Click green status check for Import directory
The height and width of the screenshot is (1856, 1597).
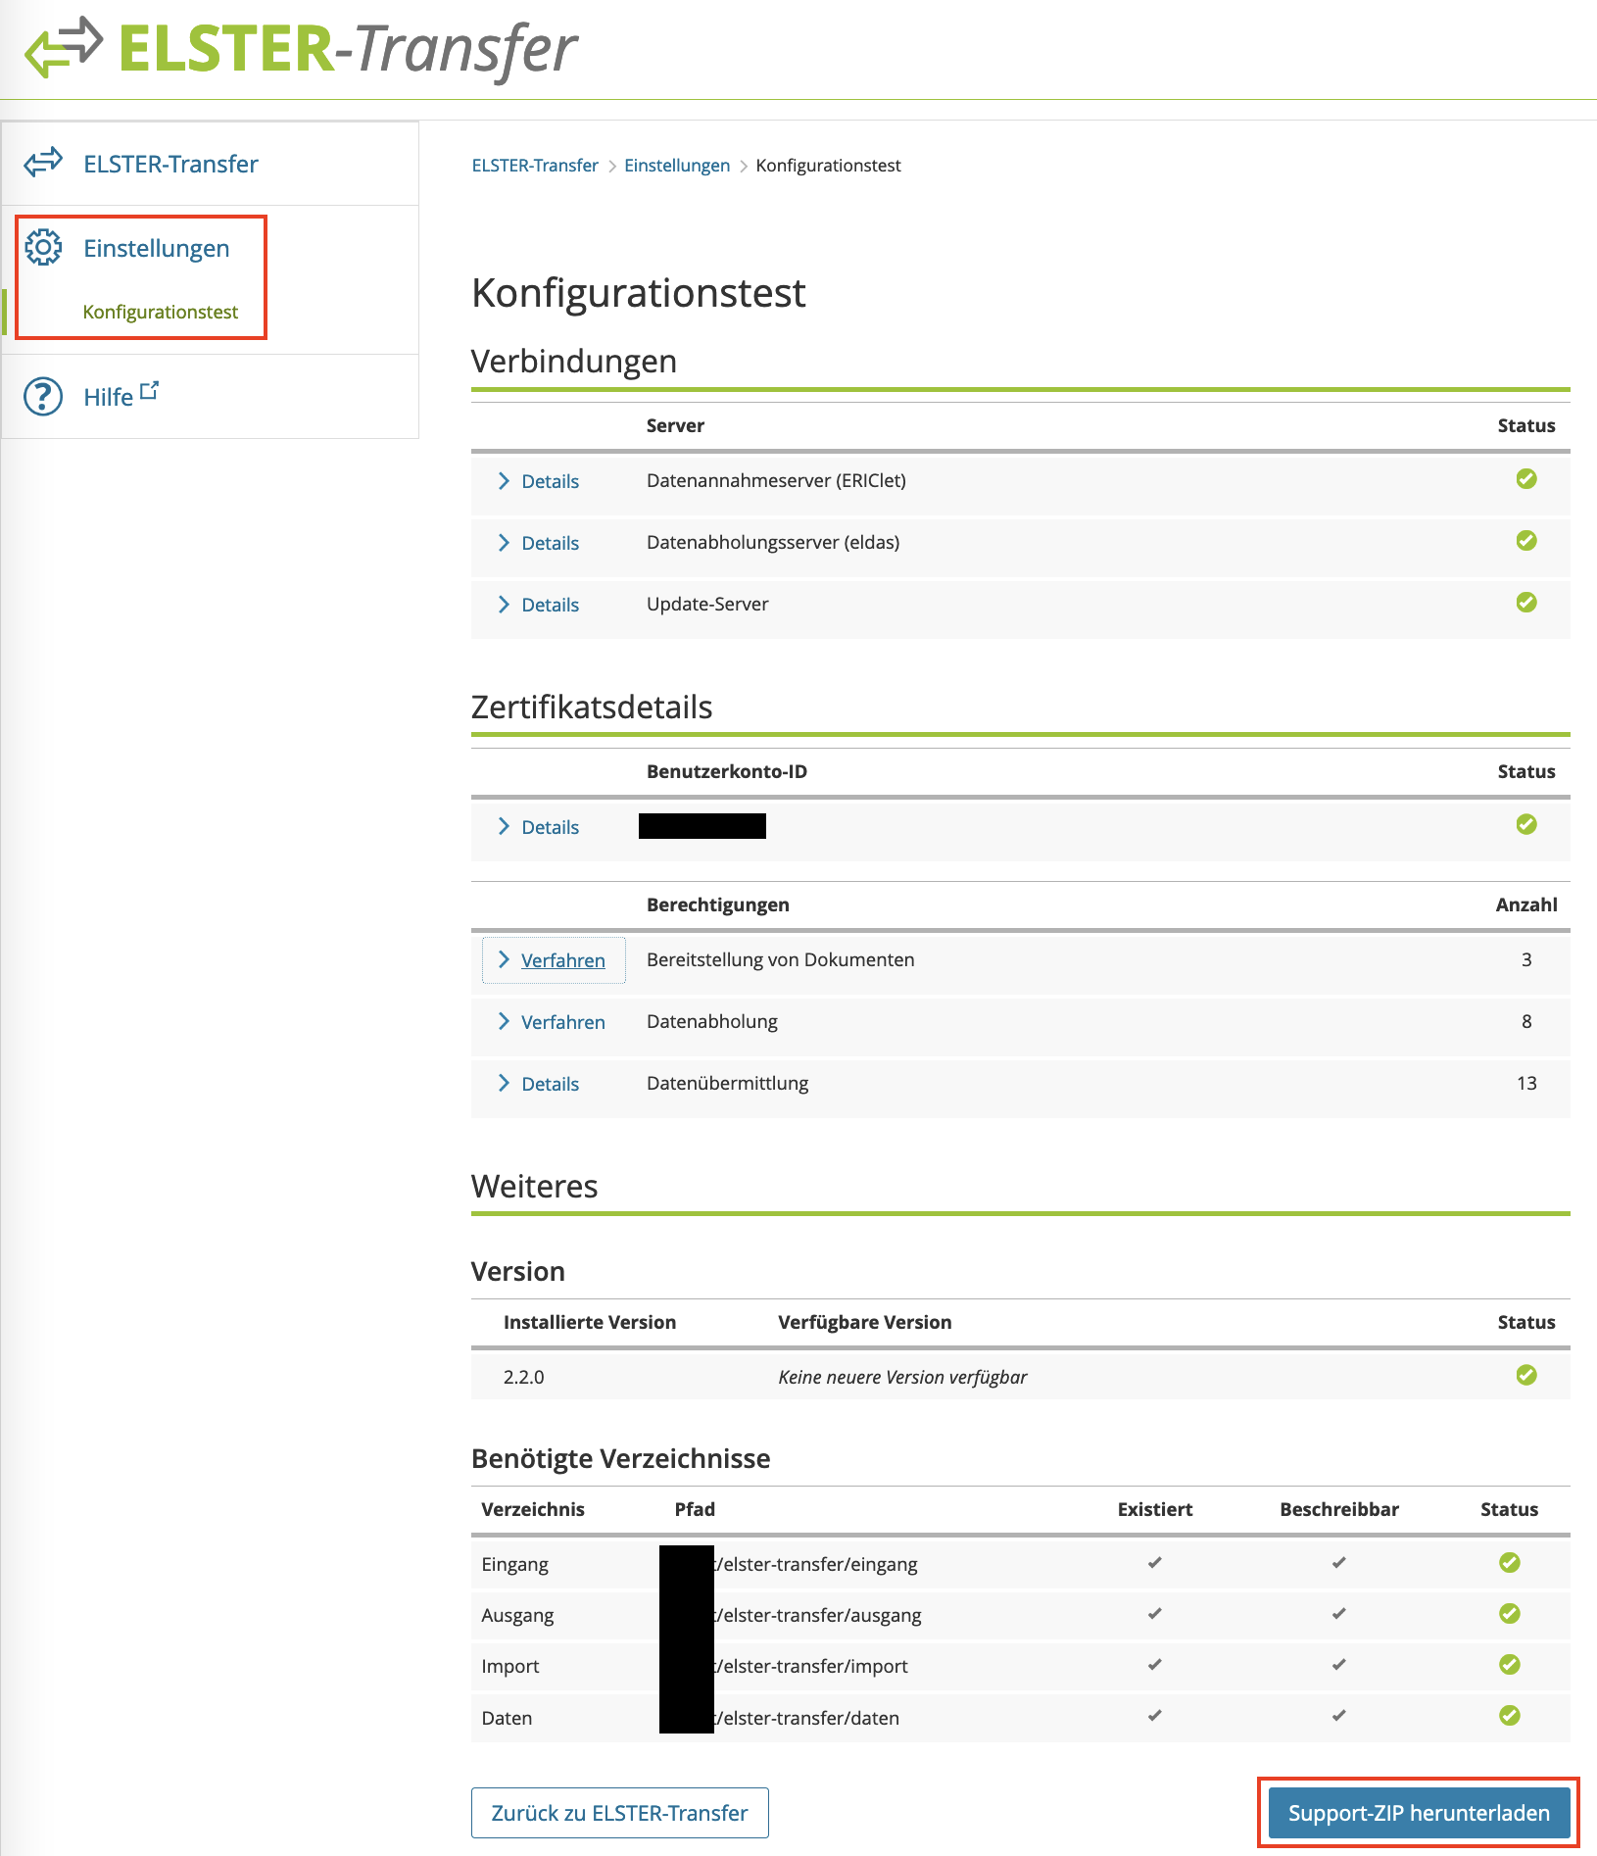(x=1509, y=1665)
